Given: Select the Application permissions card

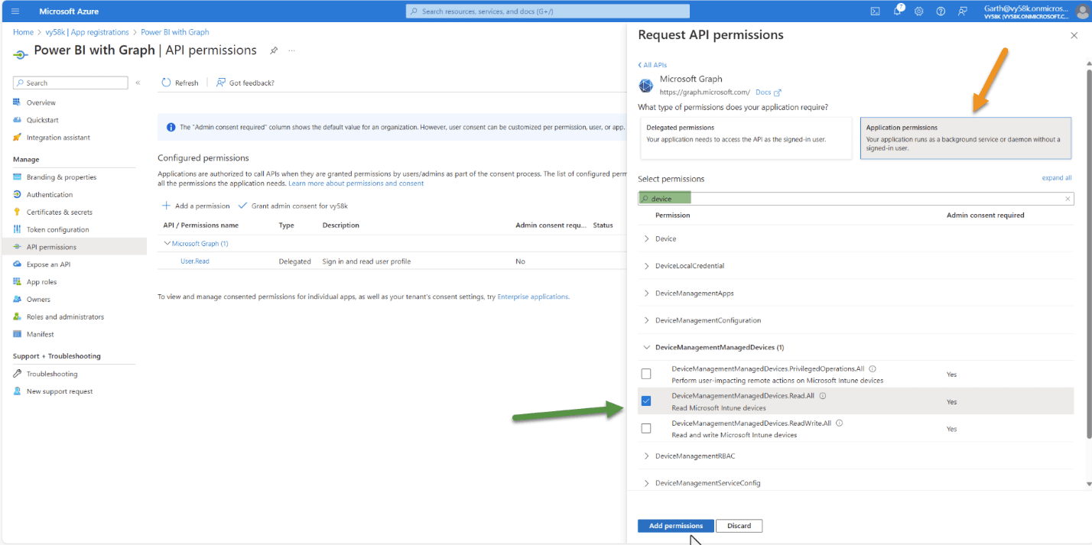Looking at the screenshot, I should coord(967,138).
